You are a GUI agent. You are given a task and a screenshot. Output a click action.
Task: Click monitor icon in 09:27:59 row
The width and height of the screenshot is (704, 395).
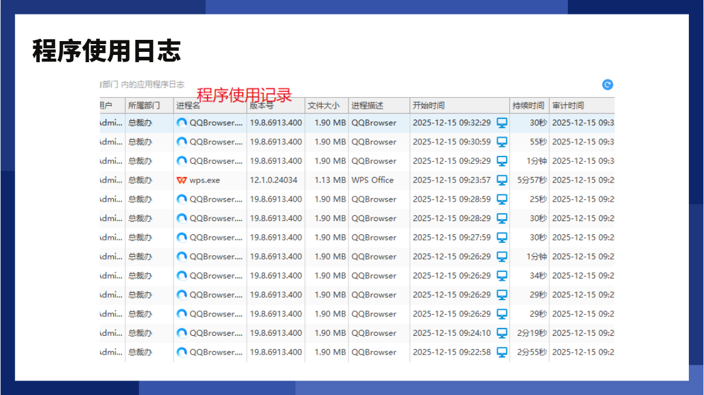click(x=501, y=237)
